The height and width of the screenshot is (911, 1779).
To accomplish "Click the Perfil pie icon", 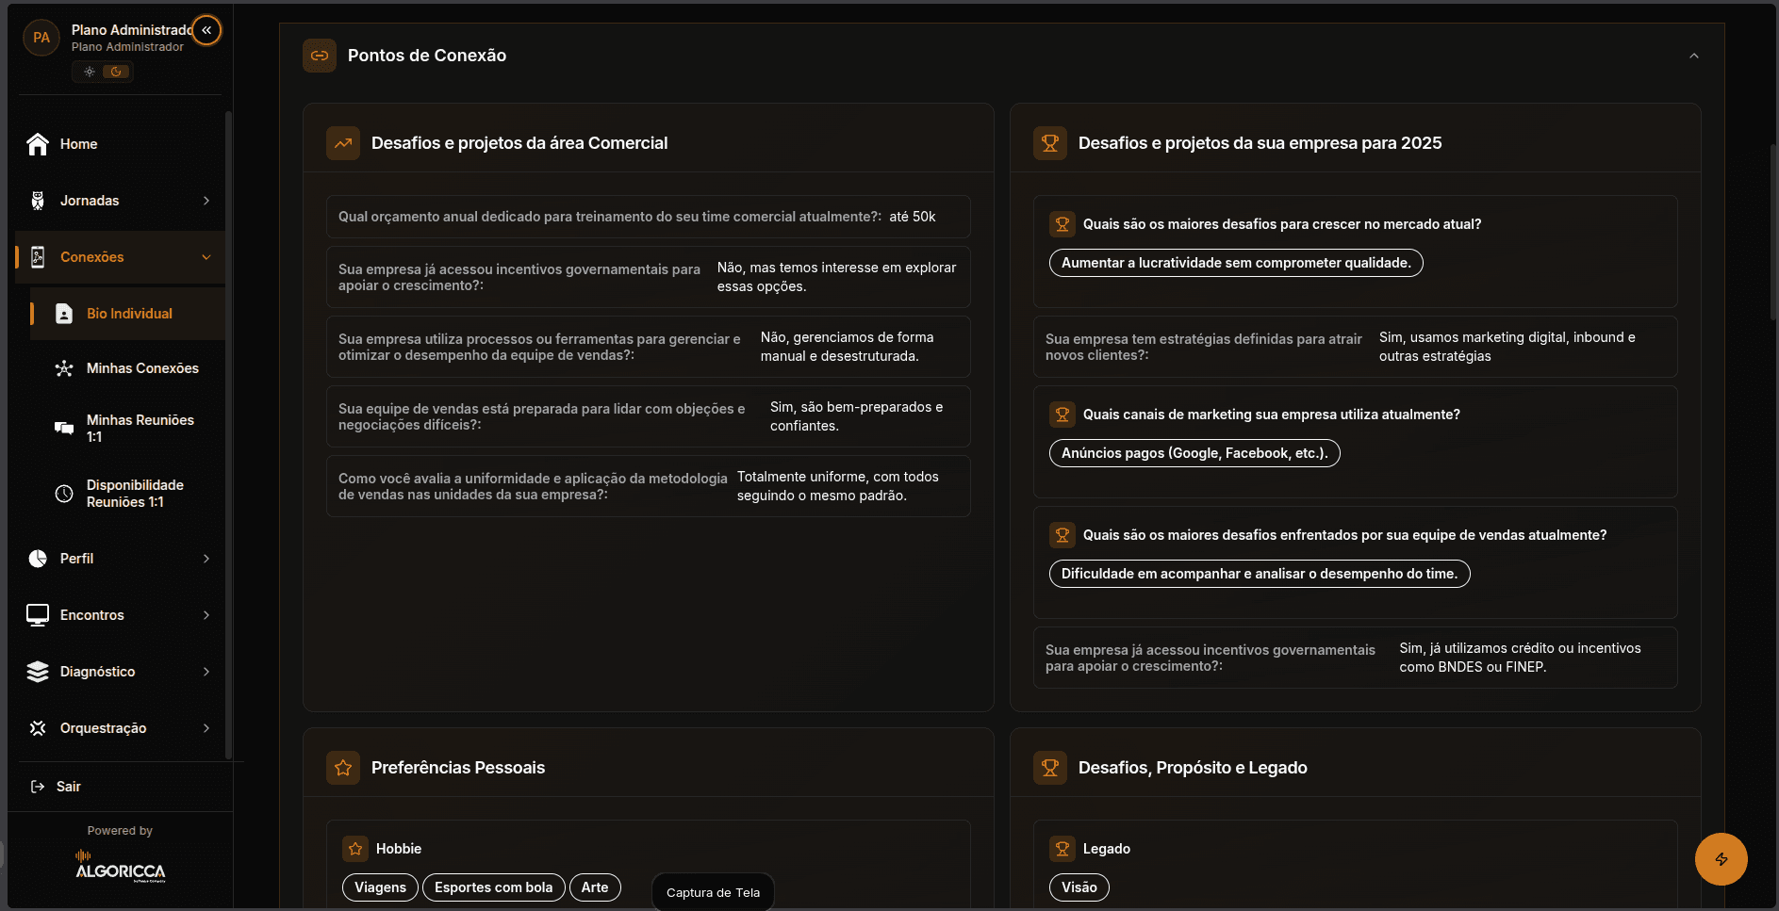I will (38, 559).
